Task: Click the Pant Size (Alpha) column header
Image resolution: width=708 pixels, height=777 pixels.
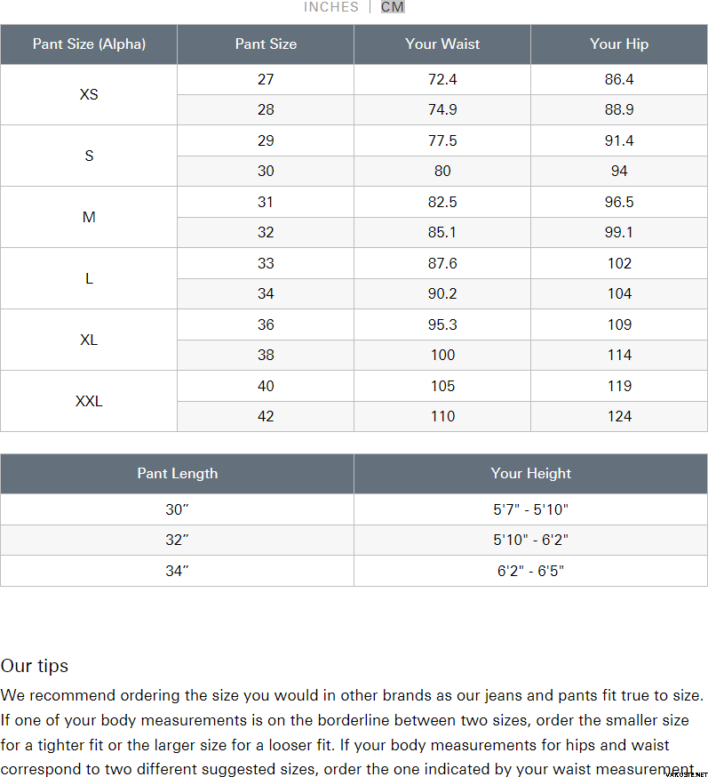Action: click(89, 44)
